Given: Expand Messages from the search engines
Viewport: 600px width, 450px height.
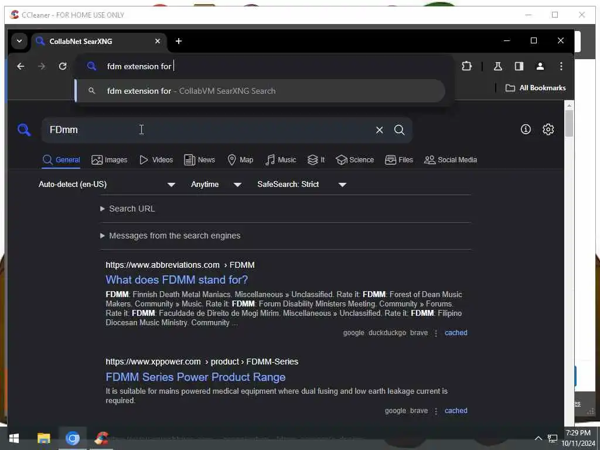Looking at the screenshot, I should (x=171, y=236).
